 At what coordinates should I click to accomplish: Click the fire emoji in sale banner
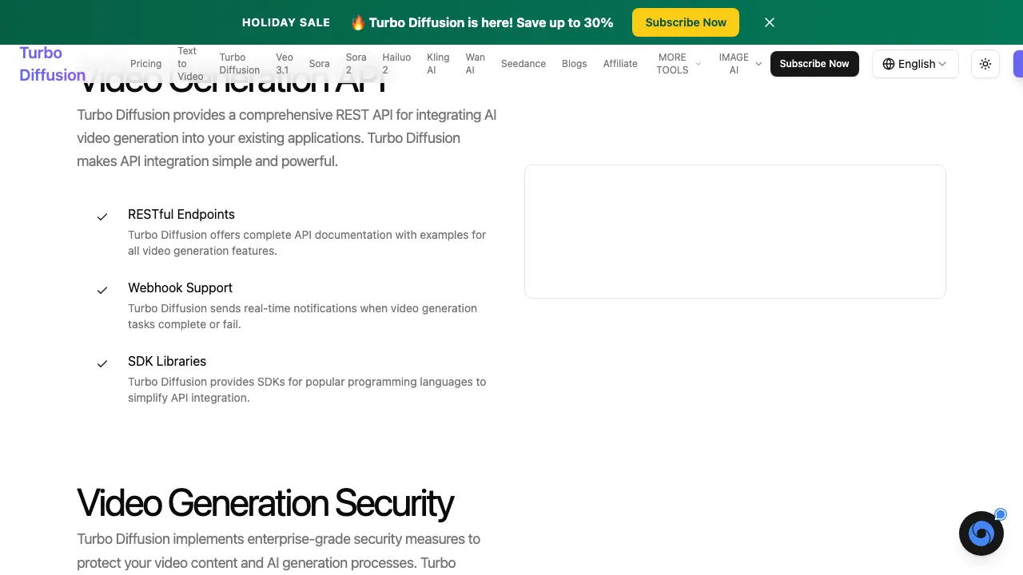tap(358, 22)
